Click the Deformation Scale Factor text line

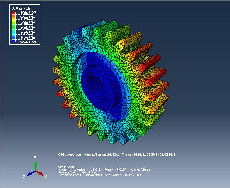[x=99, y=175]
